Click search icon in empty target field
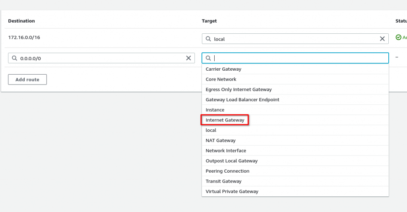The image size is (407, 212). (x=208, y=58)
